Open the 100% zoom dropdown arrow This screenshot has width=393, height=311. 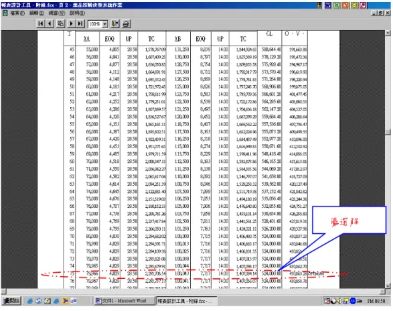(x=105, y=24)
